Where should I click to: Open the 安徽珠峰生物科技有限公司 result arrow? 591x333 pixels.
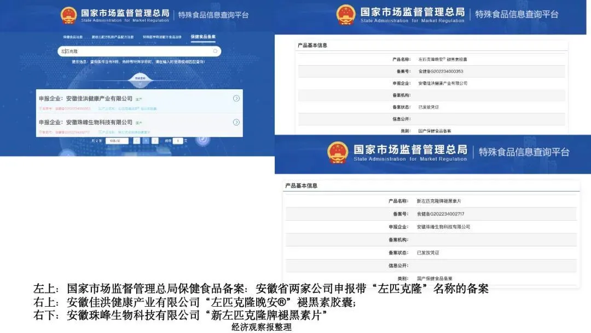[x=236, y=122]
